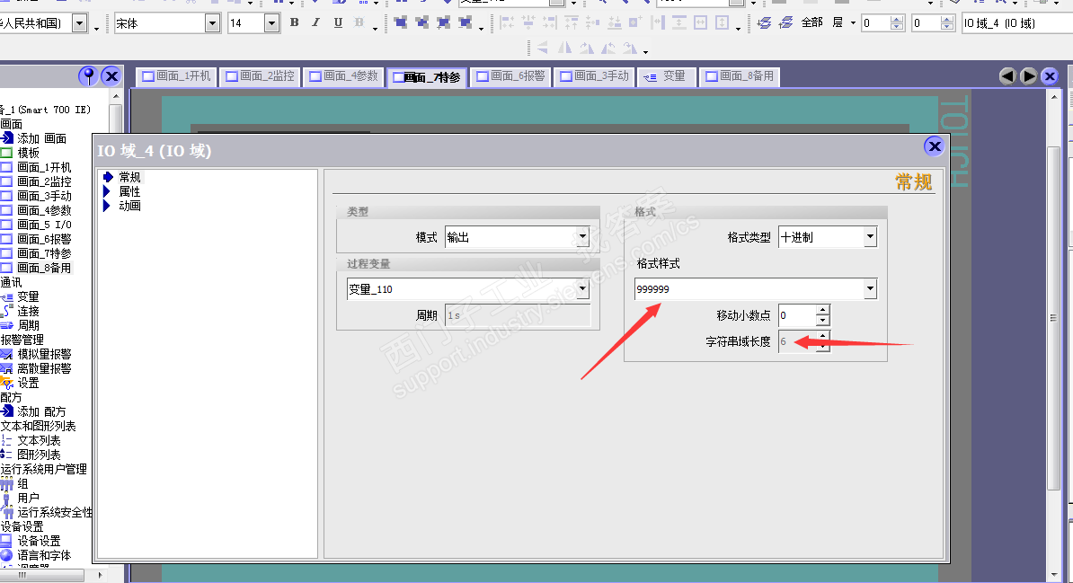Toggle underline text formatting

click(338, 22)
